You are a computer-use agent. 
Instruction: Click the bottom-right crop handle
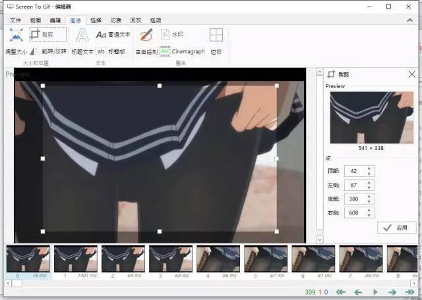click(277, 231)
